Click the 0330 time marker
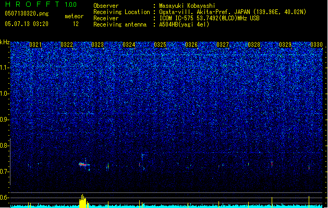 pyautogui.click(x=317, y=45)
